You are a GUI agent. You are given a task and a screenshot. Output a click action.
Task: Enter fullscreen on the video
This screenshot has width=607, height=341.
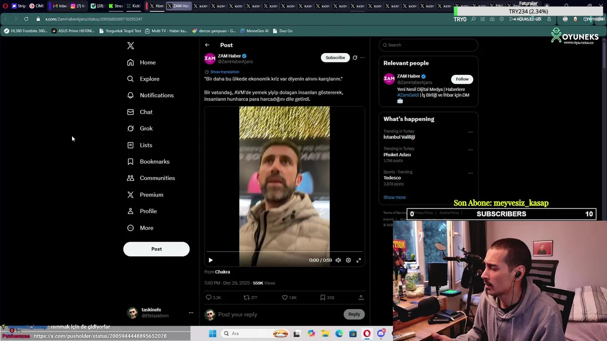click(359, 260)
